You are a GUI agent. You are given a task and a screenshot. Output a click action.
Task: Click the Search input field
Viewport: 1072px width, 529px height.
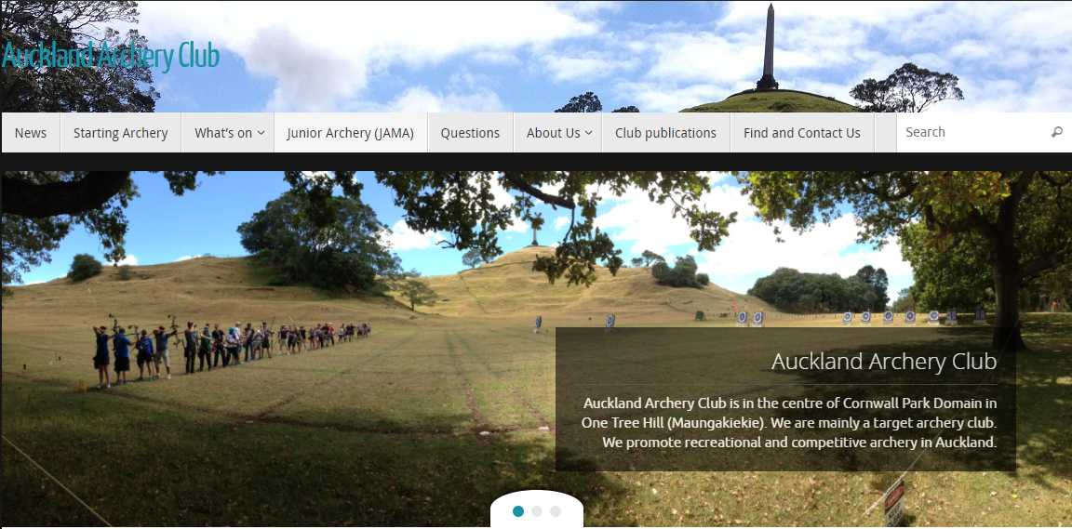click(x=973, y=133)
